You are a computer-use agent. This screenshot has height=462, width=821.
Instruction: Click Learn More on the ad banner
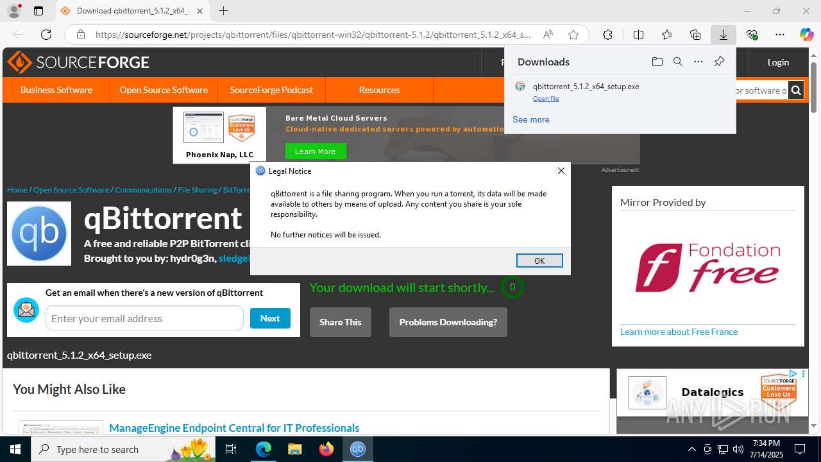[315, 151]
